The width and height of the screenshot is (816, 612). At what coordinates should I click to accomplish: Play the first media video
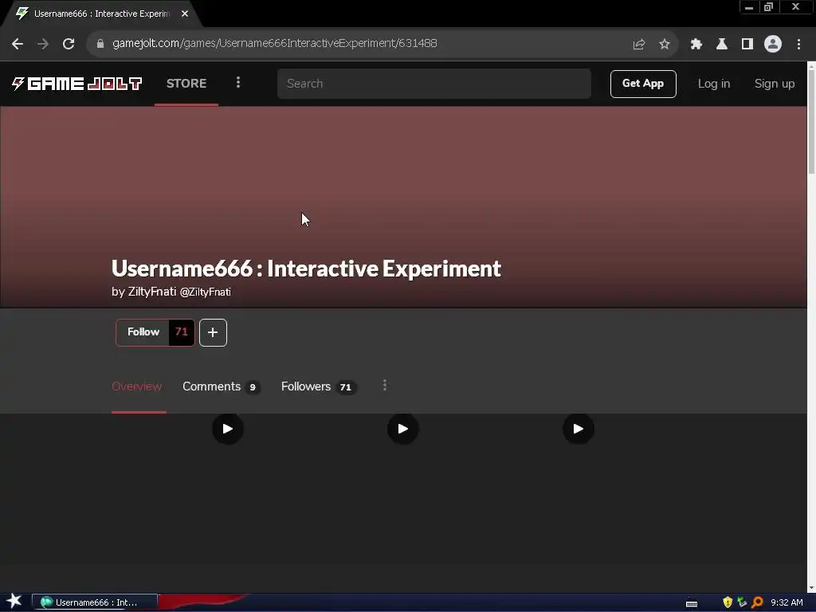(227, 429)
